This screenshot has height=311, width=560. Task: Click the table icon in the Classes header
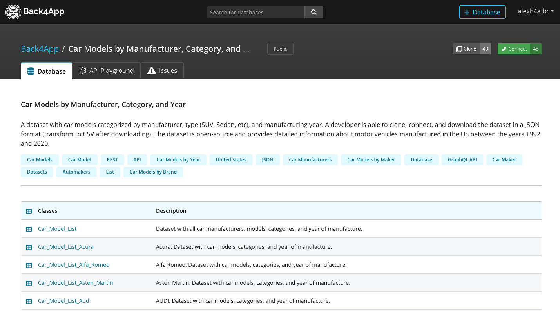29,211
